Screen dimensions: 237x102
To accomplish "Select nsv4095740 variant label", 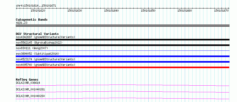I will (x=46, y=65).
